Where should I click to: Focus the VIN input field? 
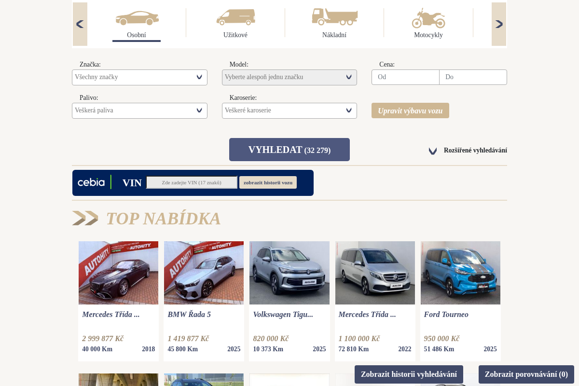tap(192, 182)
